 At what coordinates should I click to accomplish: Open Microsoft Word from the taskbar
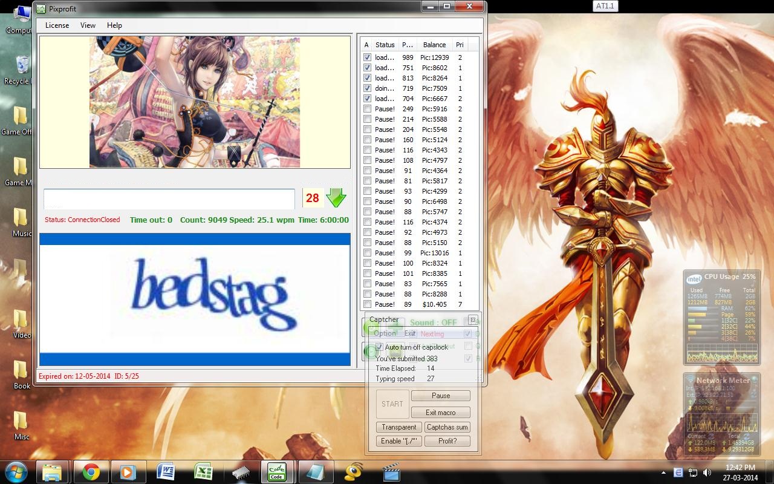click(166, 472)
